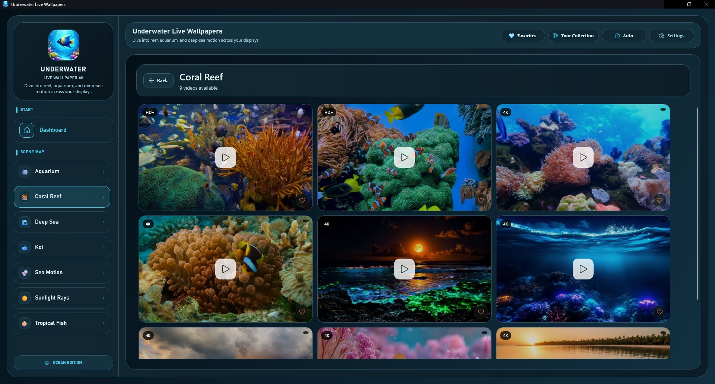This screenshot has height=384, width=715.
Task: Favorite the pink coral reef 4K video
Action: (x=660, y=201)
